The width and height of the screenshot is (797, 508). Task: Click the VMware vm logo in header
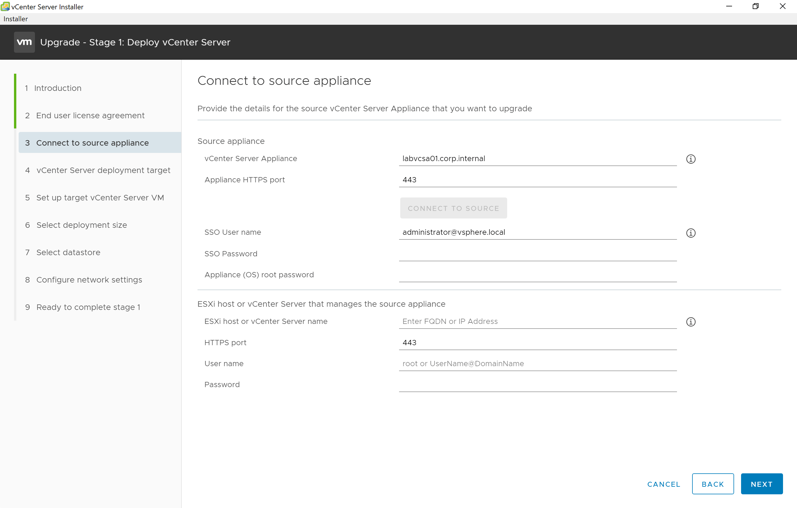[24, 42]
